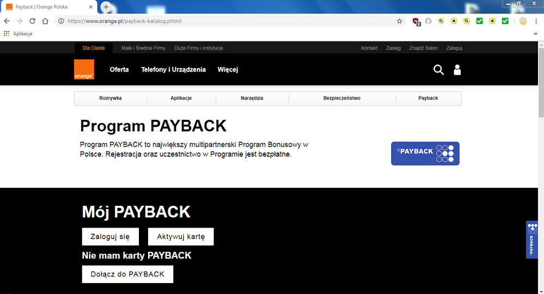Click the Nie mam karty PAYBACK text
The image size is (544, 294).
[136, 255]
